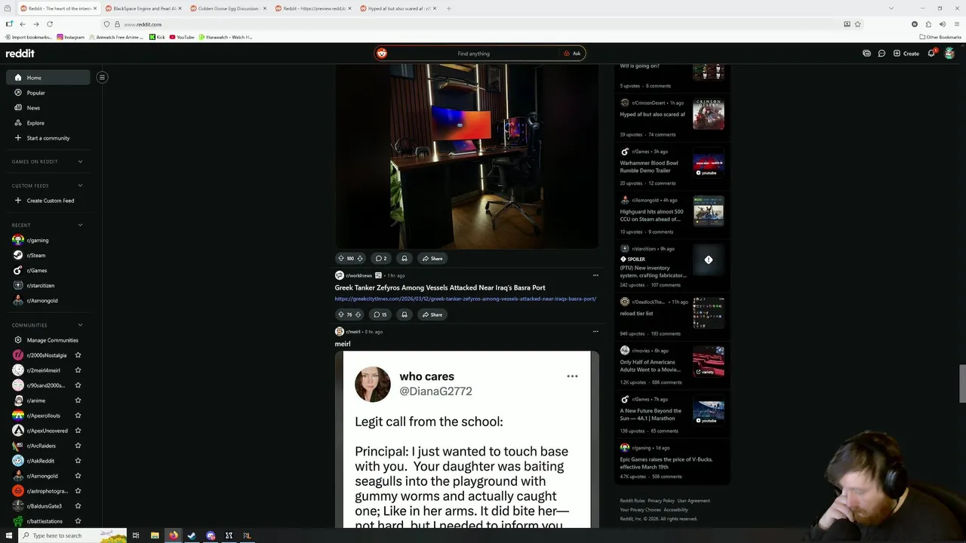The image size is (966, 543).
Task: Collapse the Communities section
Action: (80, 325)
